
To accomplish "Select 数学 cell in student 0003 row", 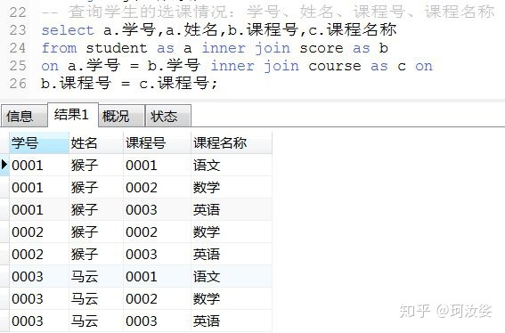I will click(x=232, y=298).
